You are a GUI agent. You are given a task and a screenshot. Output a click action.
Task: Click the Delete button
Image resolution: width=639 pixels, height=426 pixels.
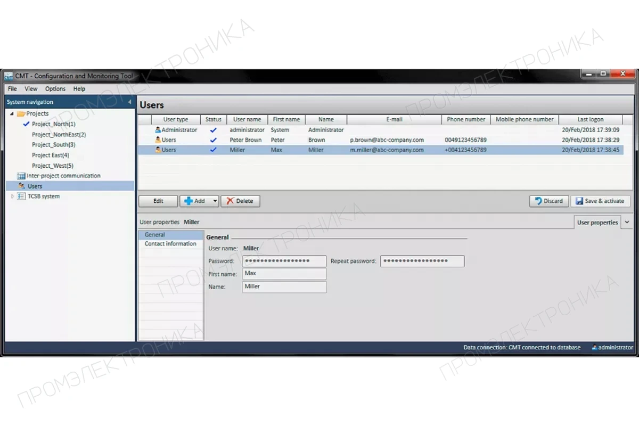click(240, 201)
